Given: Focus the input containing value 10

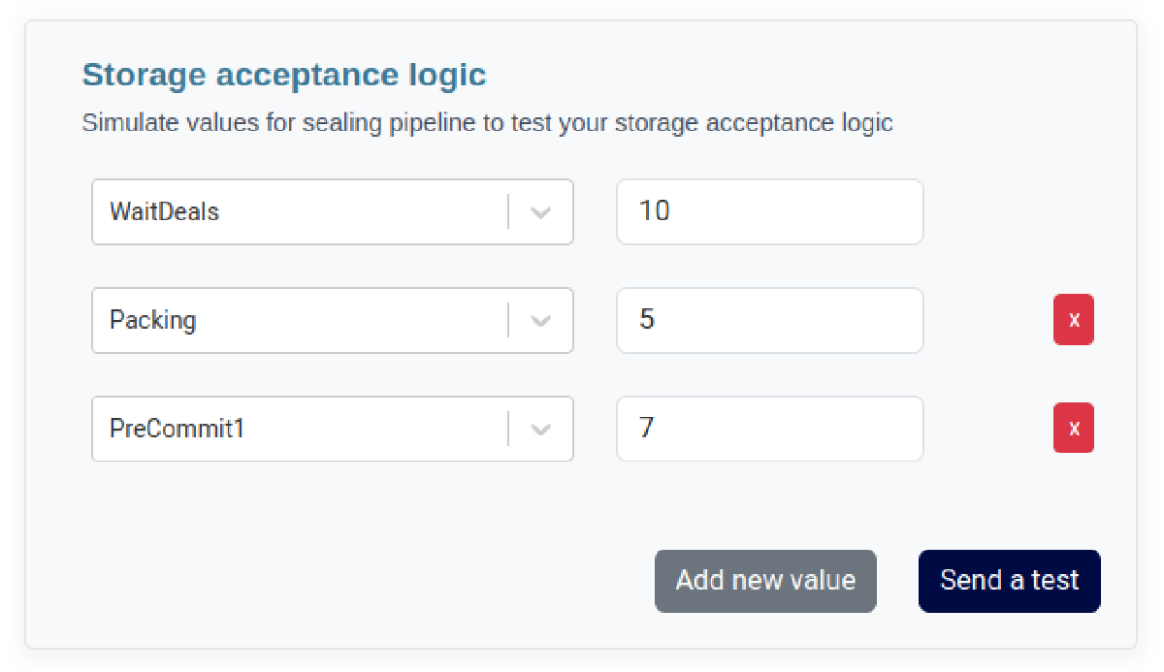Looking at the screenshot, I should [x=770, y=211].
